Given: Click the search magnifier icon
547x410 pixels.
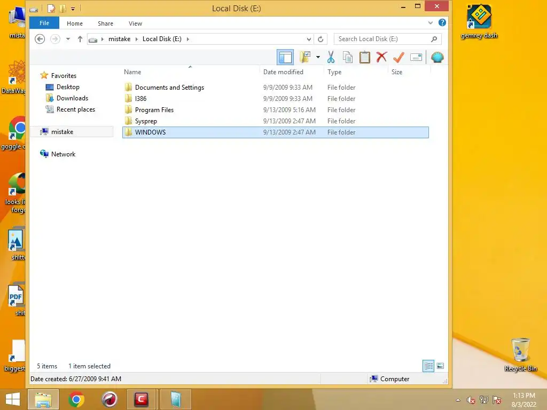Looking at the screenshot, I should point(434,39).
